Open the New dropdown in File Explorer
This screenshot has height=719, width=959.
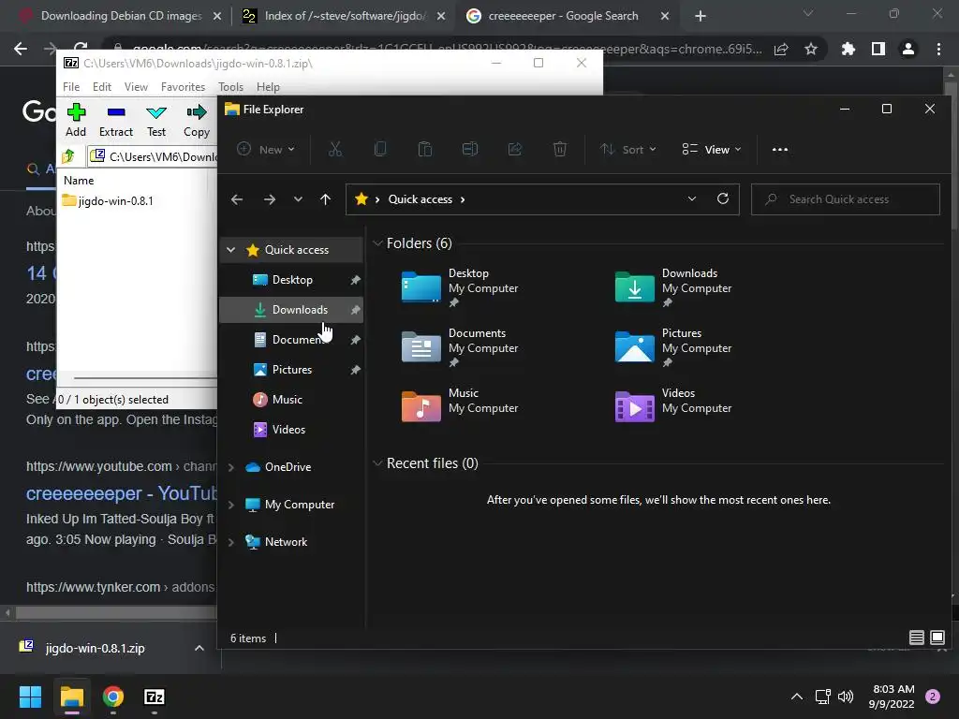point(266,149)
